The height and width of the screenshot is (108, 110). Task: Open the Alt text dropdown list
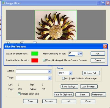coord(50,71)
